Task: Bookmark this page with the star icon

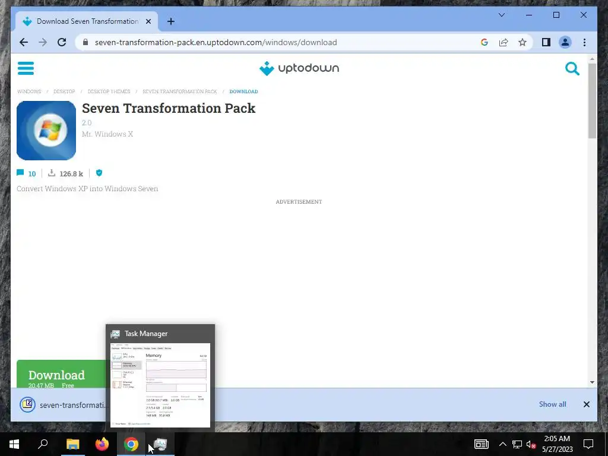Action: coord(522,42)
